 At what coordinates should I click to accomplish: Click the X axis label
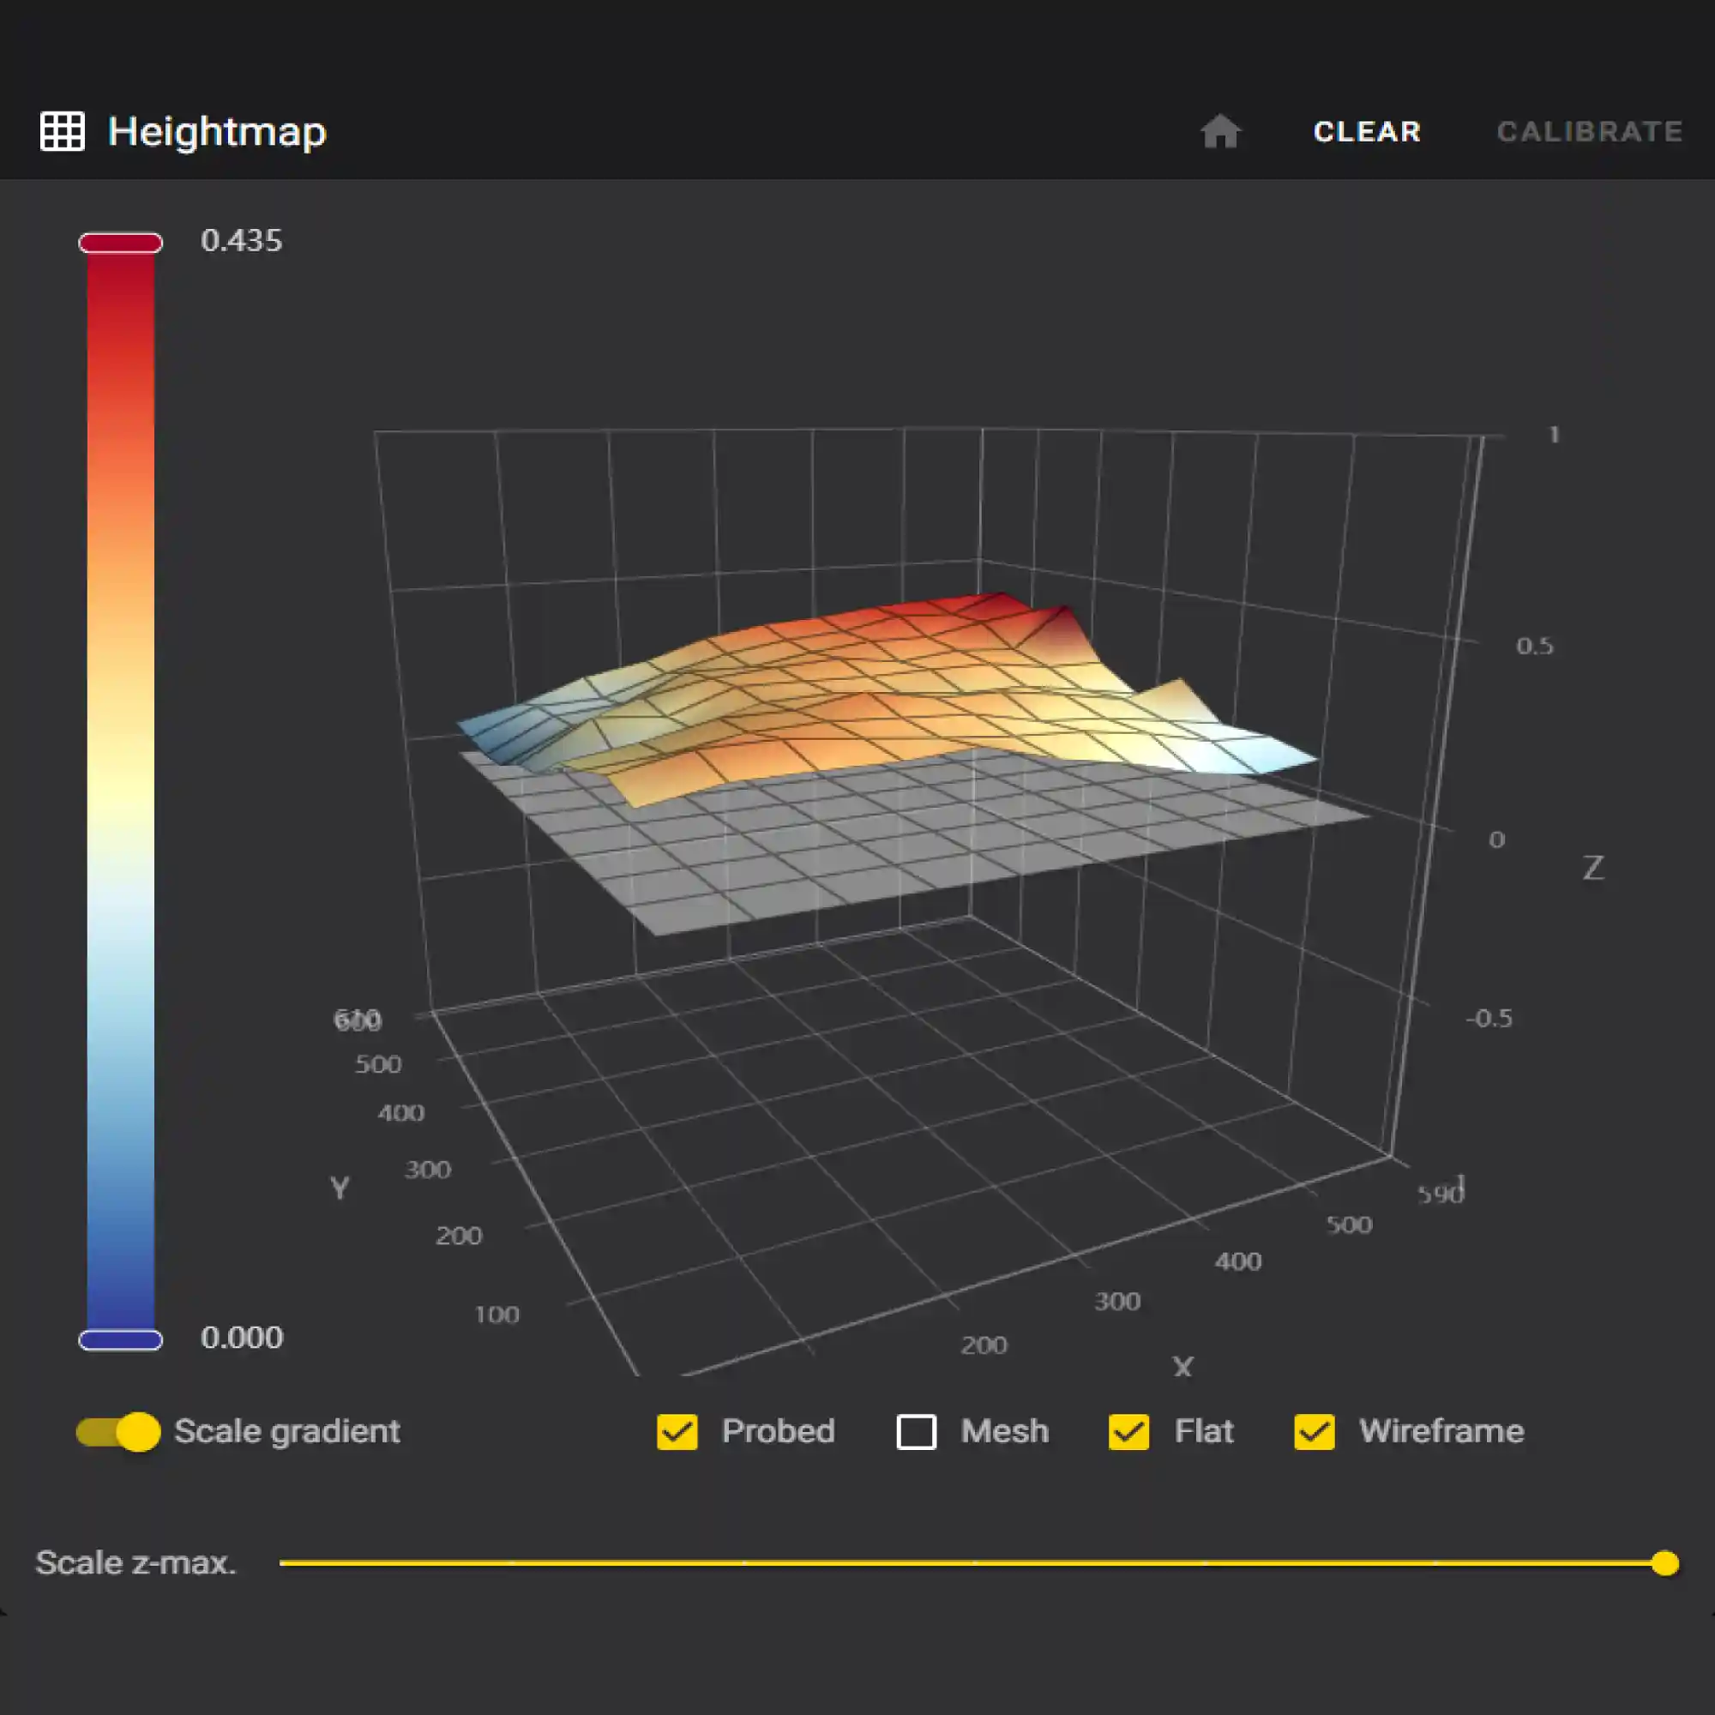click(x=1182, y=1366)
